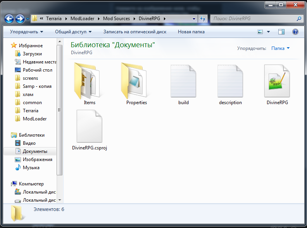Open Samp - копия folder in favorites
The height and width of the screenshot is (228, 307).
coord(33,86)
